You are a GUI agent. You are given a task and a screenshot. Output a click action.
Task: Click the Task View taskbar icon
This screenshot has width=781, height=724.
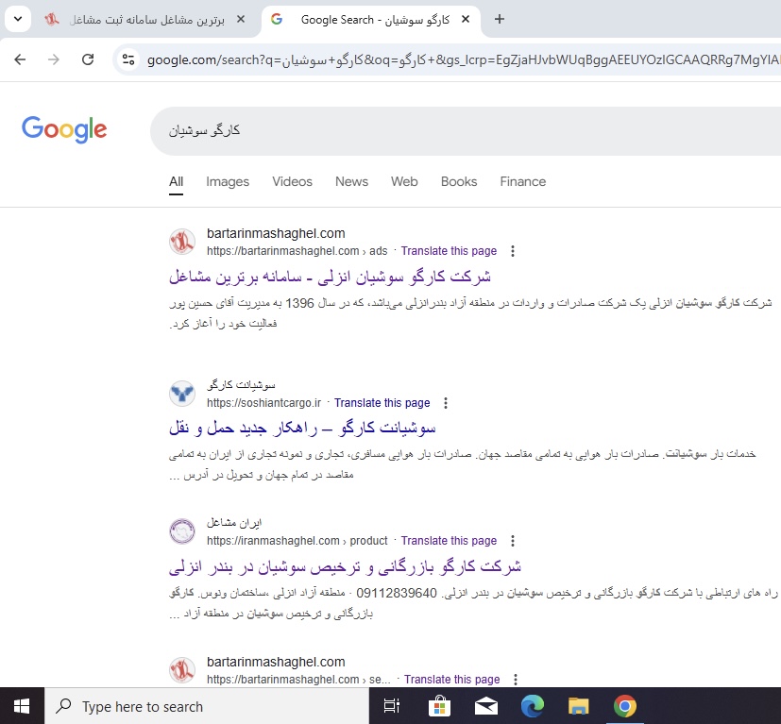point(392,706)
